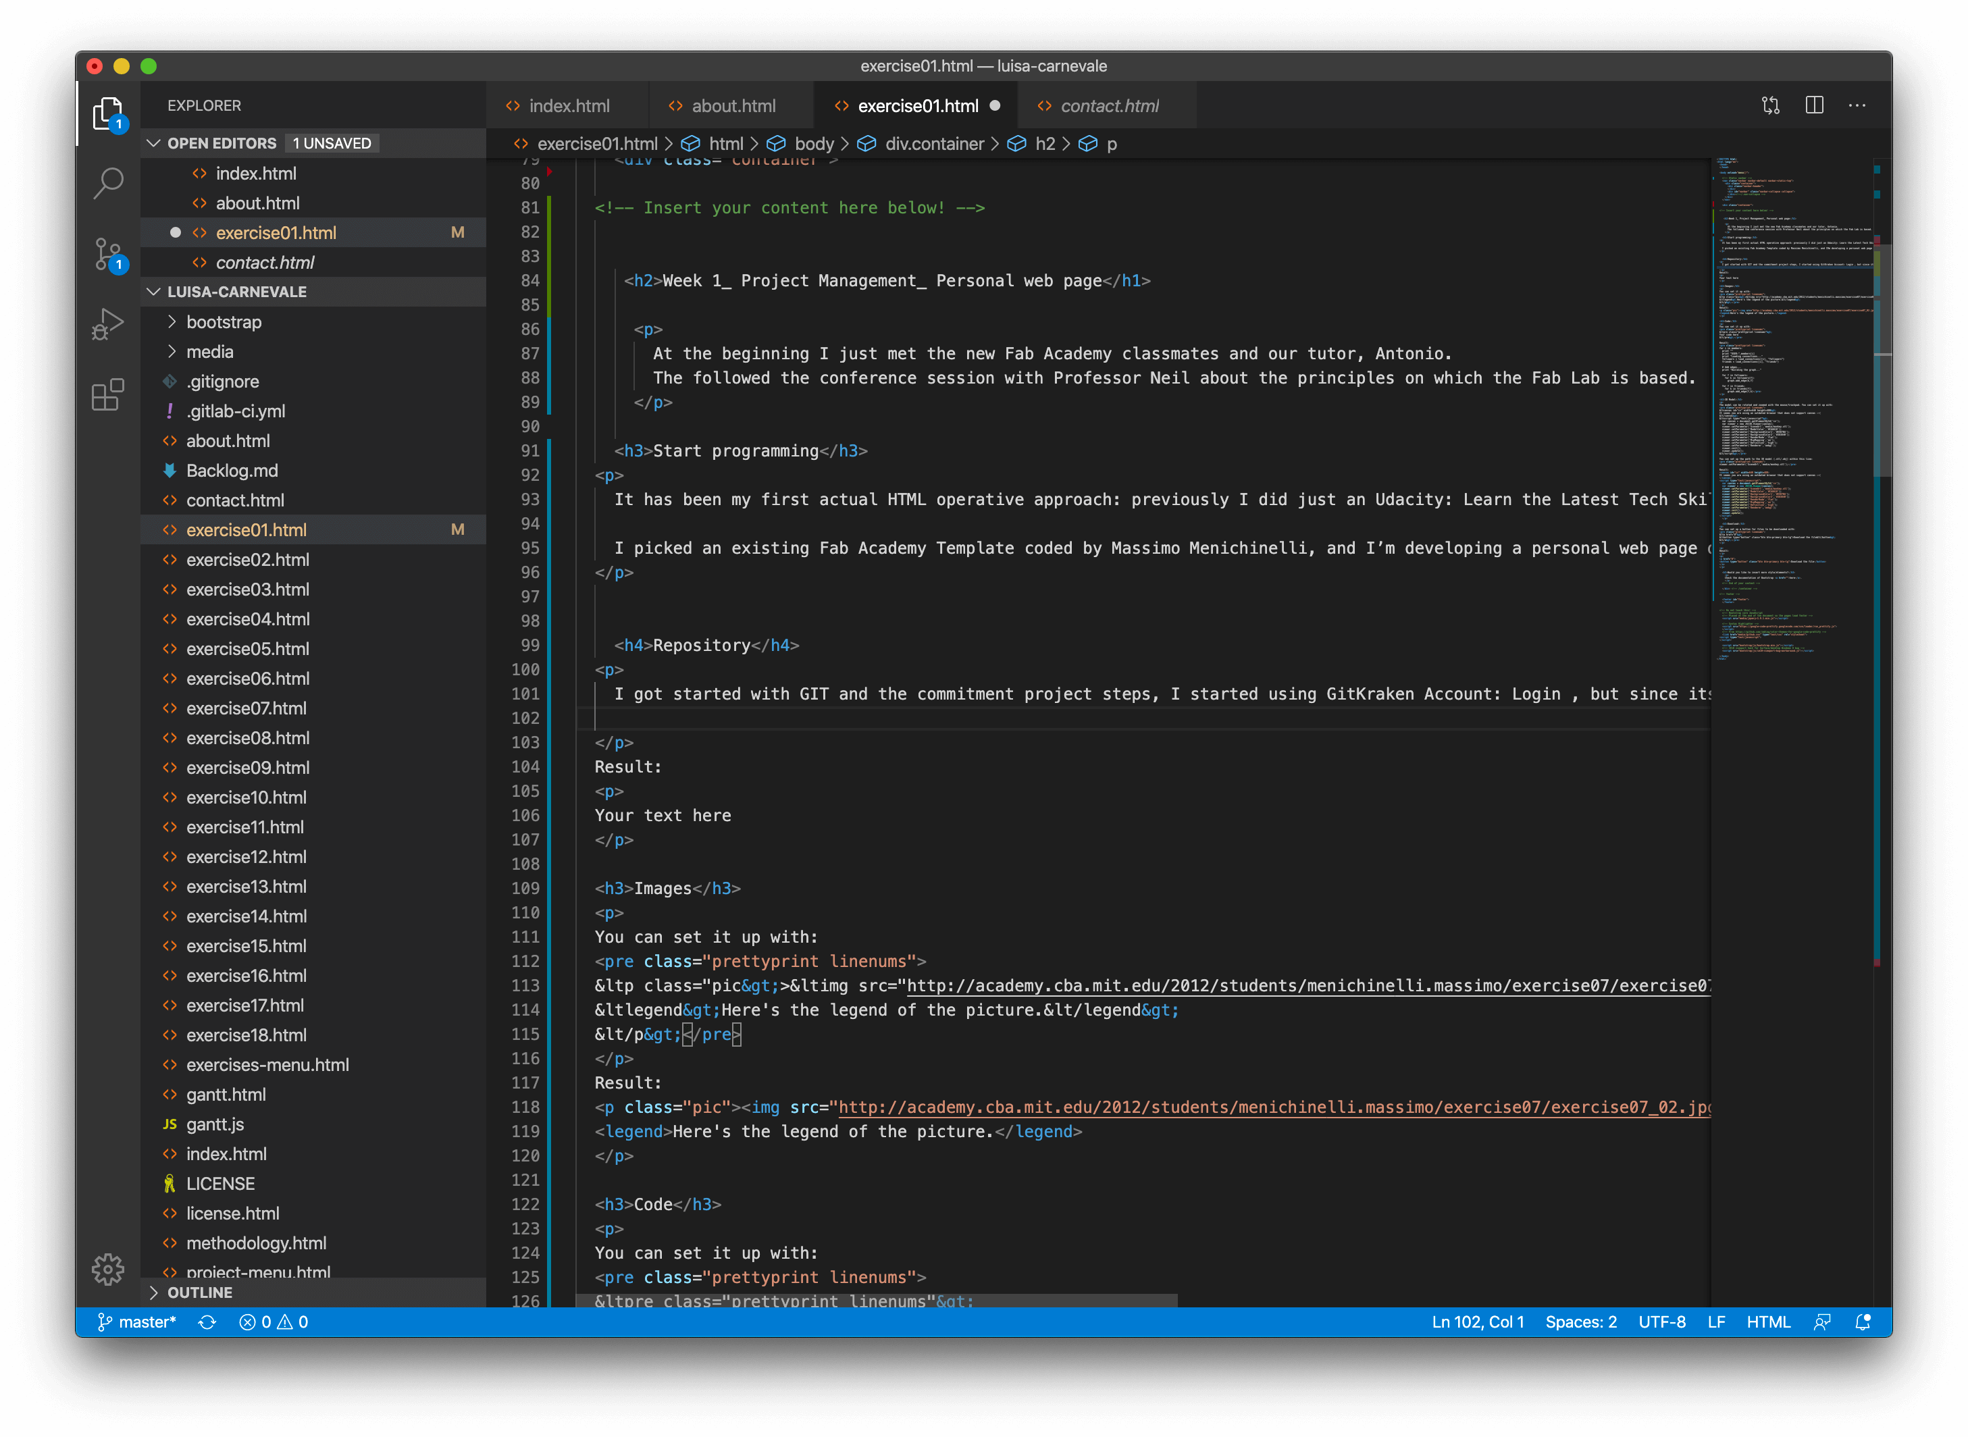Screen dimensions: 1968x1437
Task: Switch to the index.html tab
Action: click(569, 105)
